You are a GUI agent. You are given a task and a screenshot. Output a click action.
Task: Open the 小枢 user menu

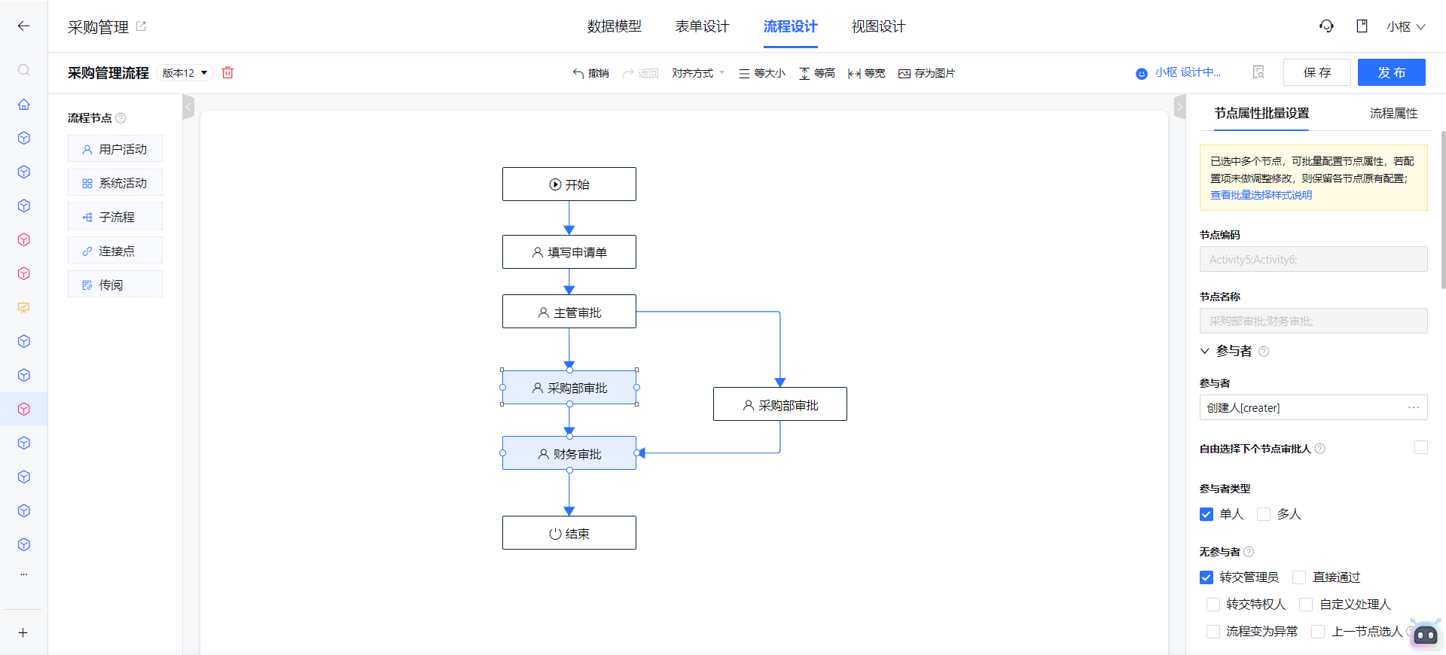coord(1405,26)
